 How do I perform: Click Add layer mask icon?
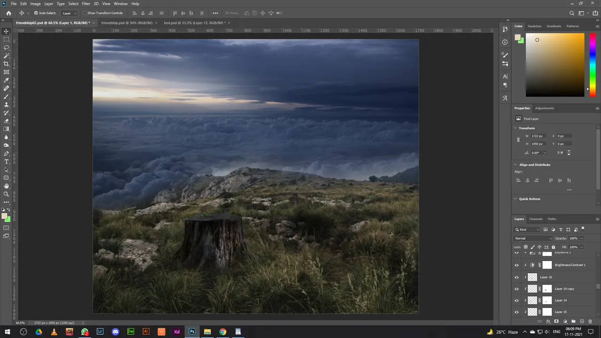tap(556, 322)
